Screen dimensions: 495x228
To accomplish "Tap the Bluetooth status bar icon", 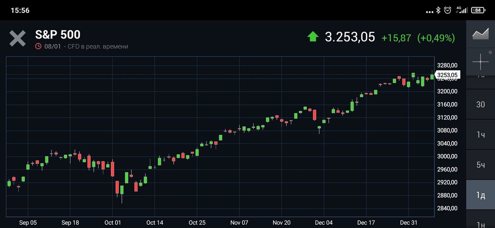I will [438, 10].
